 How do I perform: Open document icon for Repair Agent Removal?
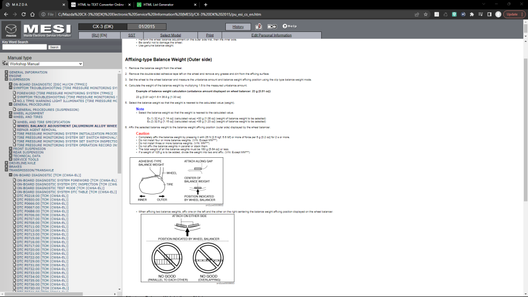(x=14, y=129)
